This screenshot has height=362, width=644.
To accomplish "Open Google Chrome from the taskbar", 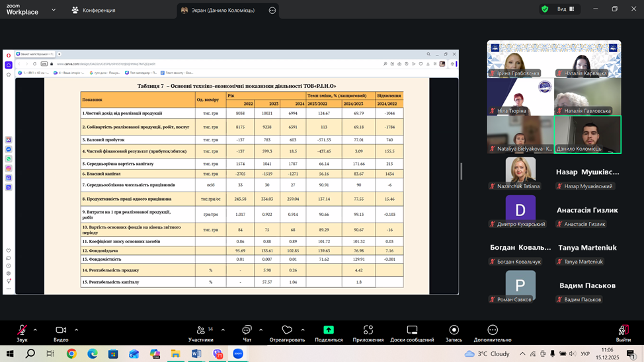I will 71,354.
